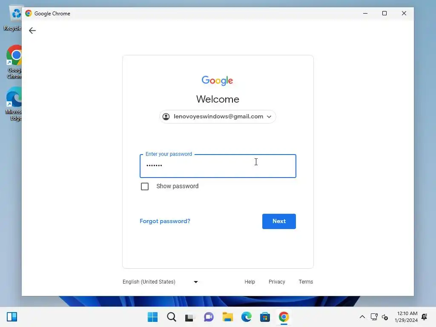Open taskbar Search magnifier
The width and height of the screenshot is (436, 327).
[172, 317]
